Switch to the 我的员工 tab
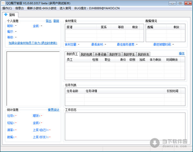This screenshot has width=193, height=152. (72, 54)
